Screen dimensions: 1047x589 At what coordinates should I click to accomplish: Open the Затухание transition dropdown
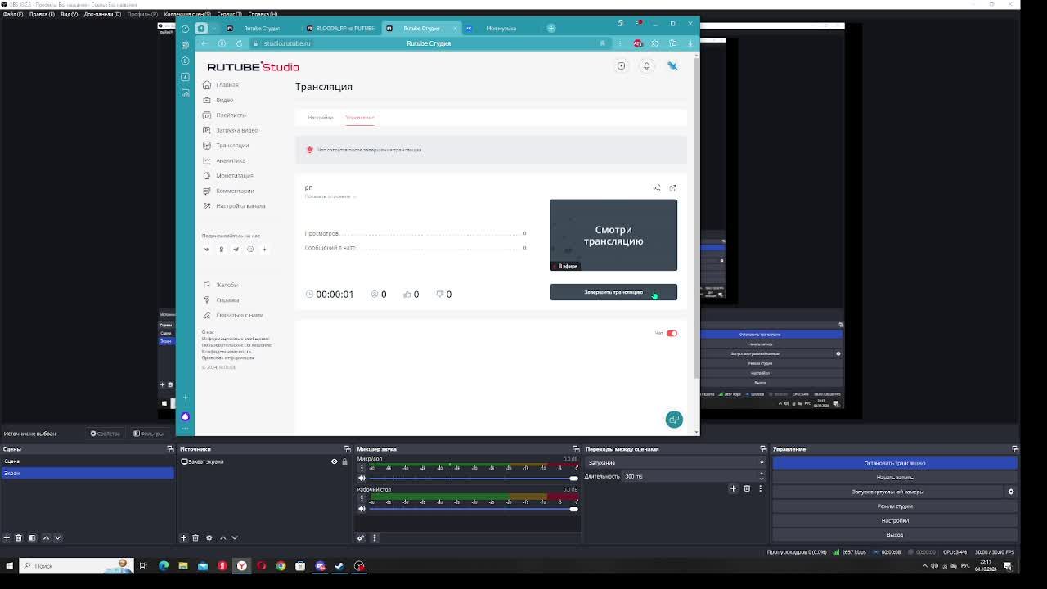coord(675,462)
